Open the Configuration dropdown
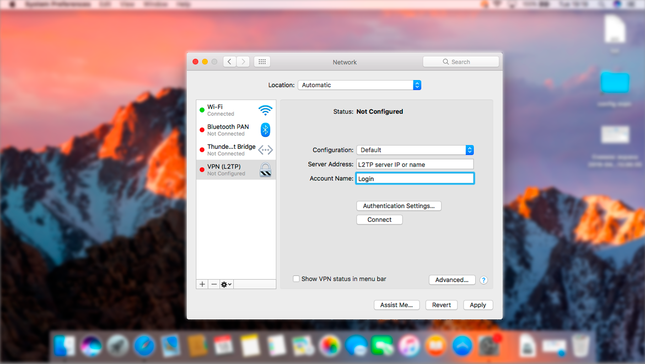 click(415, 150)
